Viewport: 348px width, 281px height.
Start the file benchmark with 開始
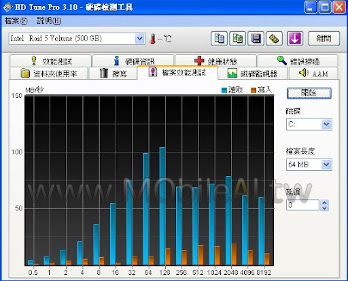pyautogui.click(x=309, y=93)
